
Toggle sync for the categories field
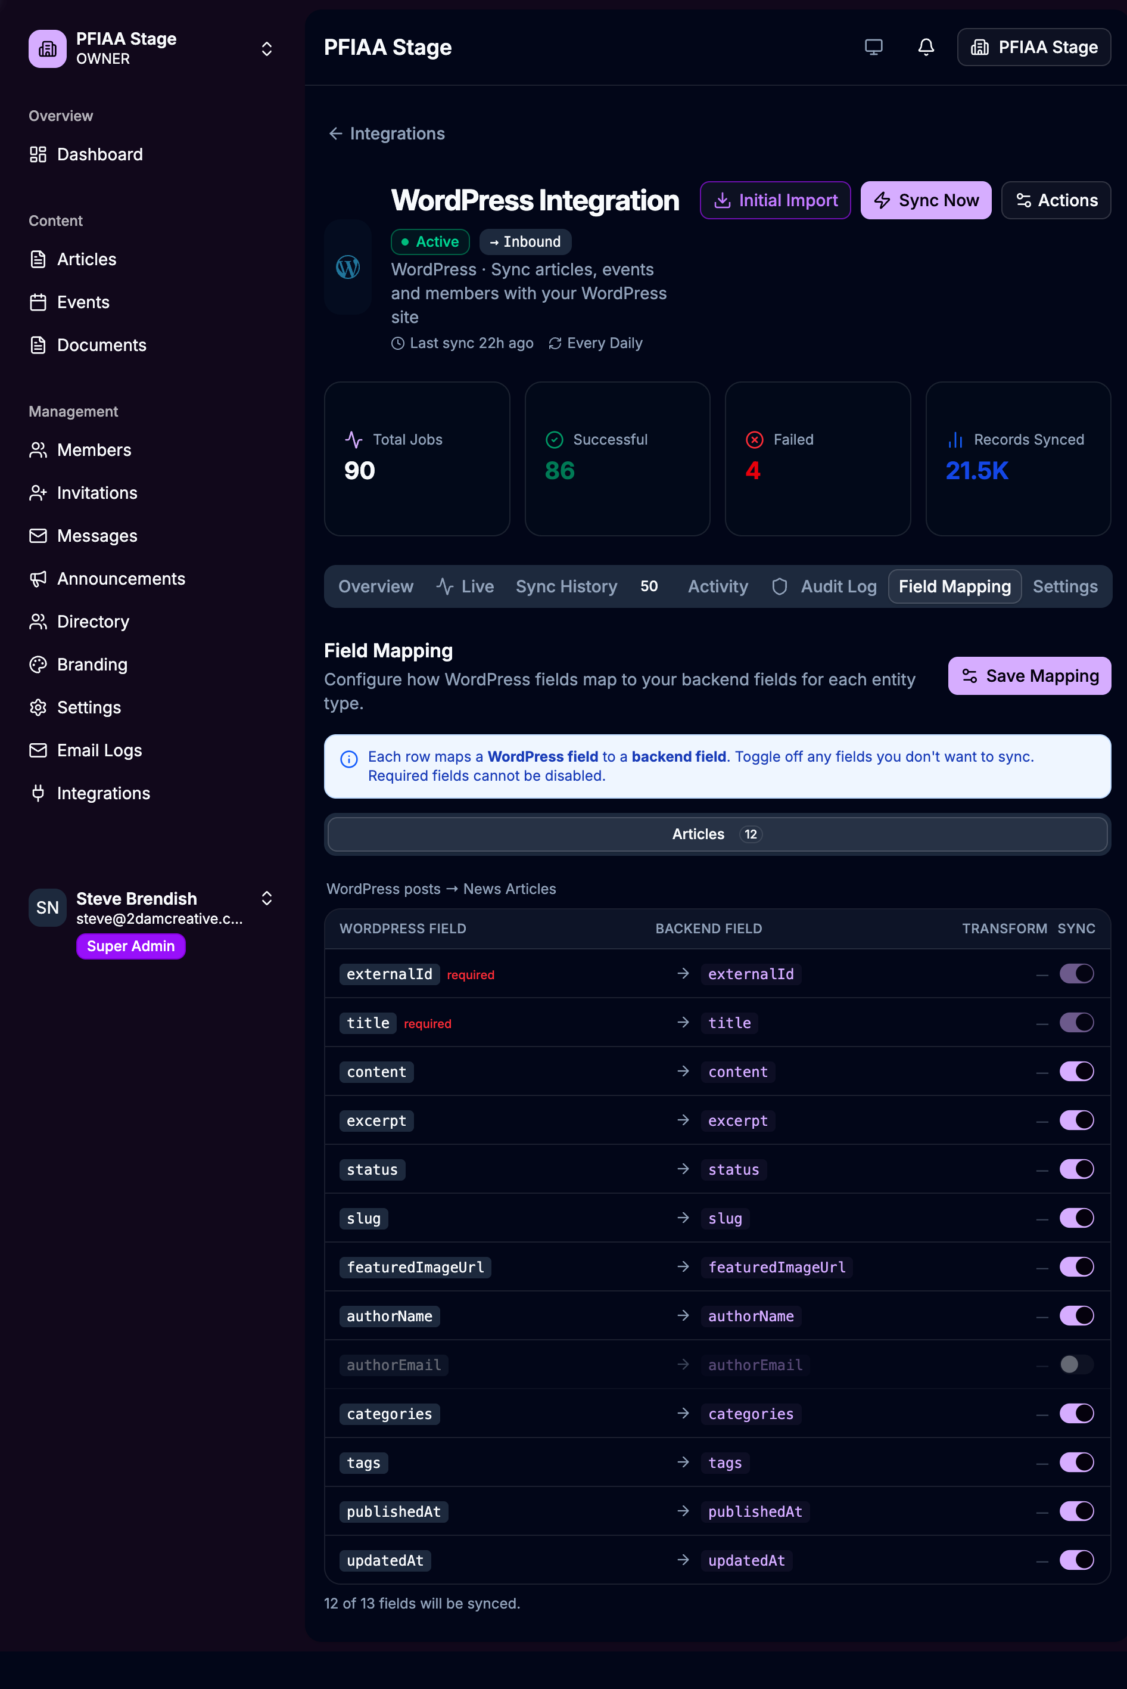coord(1076,1414)
